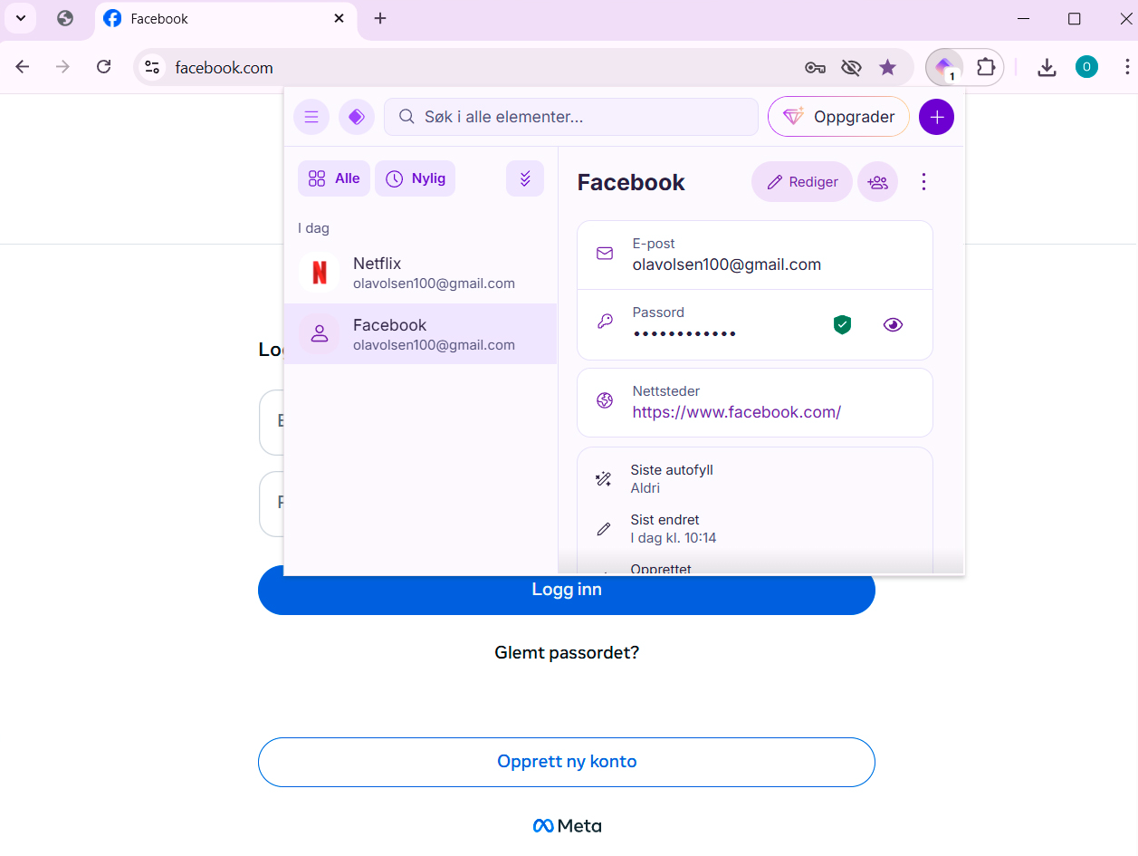The height and width of the screenshot is (856, 1138).
Task: Open the Chrome three-dot menu
Action: (x=1126, y=67)
